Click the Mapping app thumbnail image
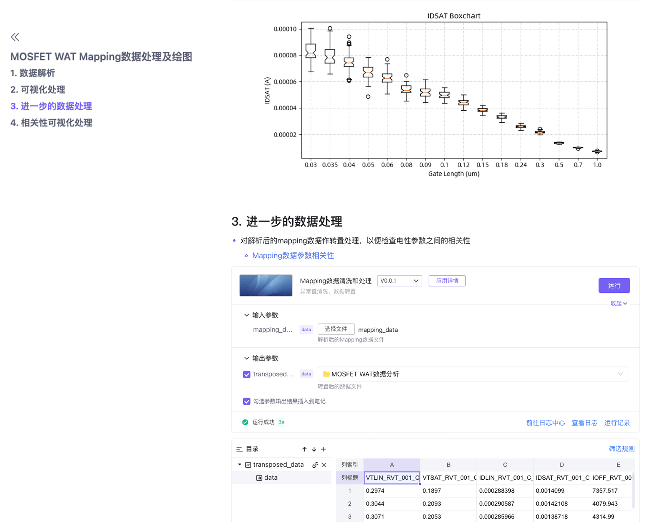 [266, 285]
